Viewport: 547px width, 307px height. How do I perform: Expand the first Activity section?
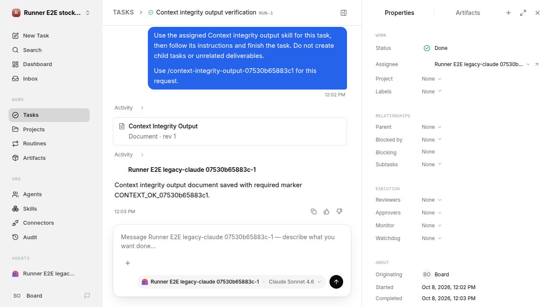129,108
